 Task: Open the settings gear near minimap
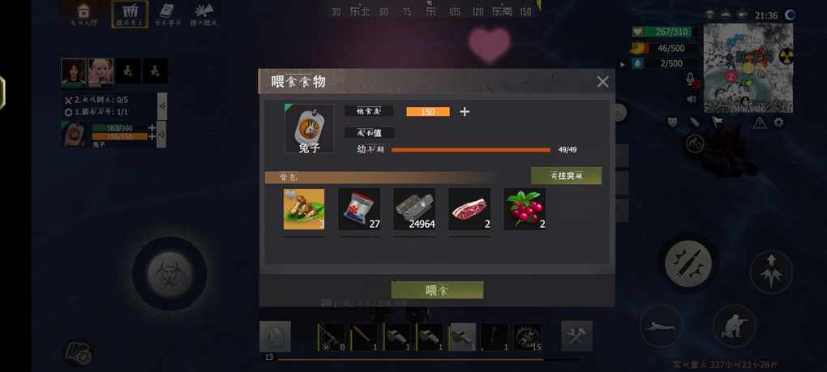click(778, 122)
